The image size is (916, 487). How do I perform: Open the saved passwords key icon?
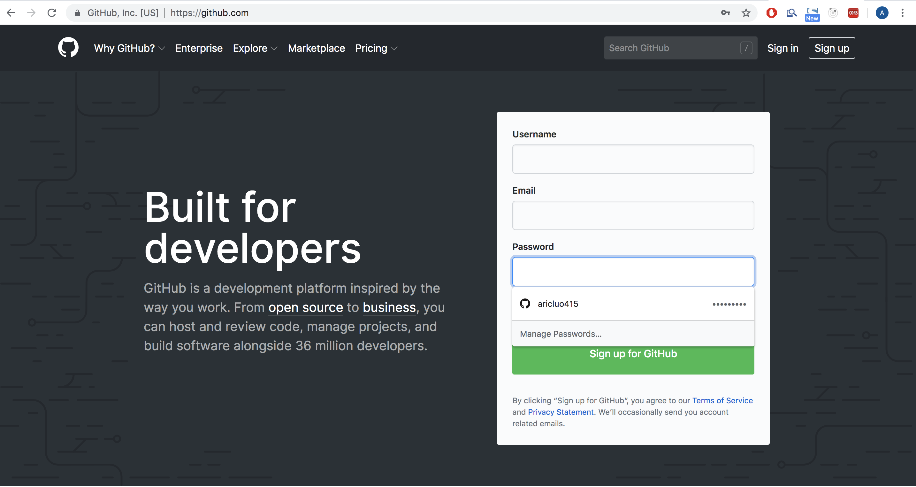click(x=726, y=13)
